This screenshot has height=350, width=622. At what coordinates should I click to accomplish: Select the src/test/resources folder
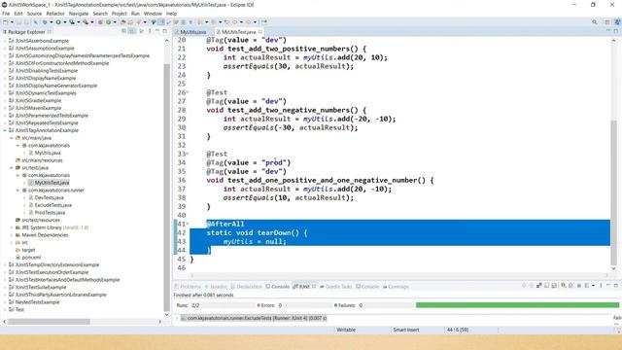click(41, 221)
